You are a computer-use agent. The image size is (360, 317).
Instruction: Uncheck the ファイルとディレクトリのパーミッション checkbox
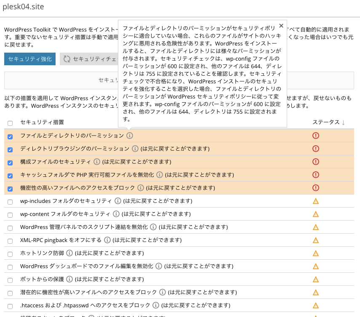coord(10,136)
